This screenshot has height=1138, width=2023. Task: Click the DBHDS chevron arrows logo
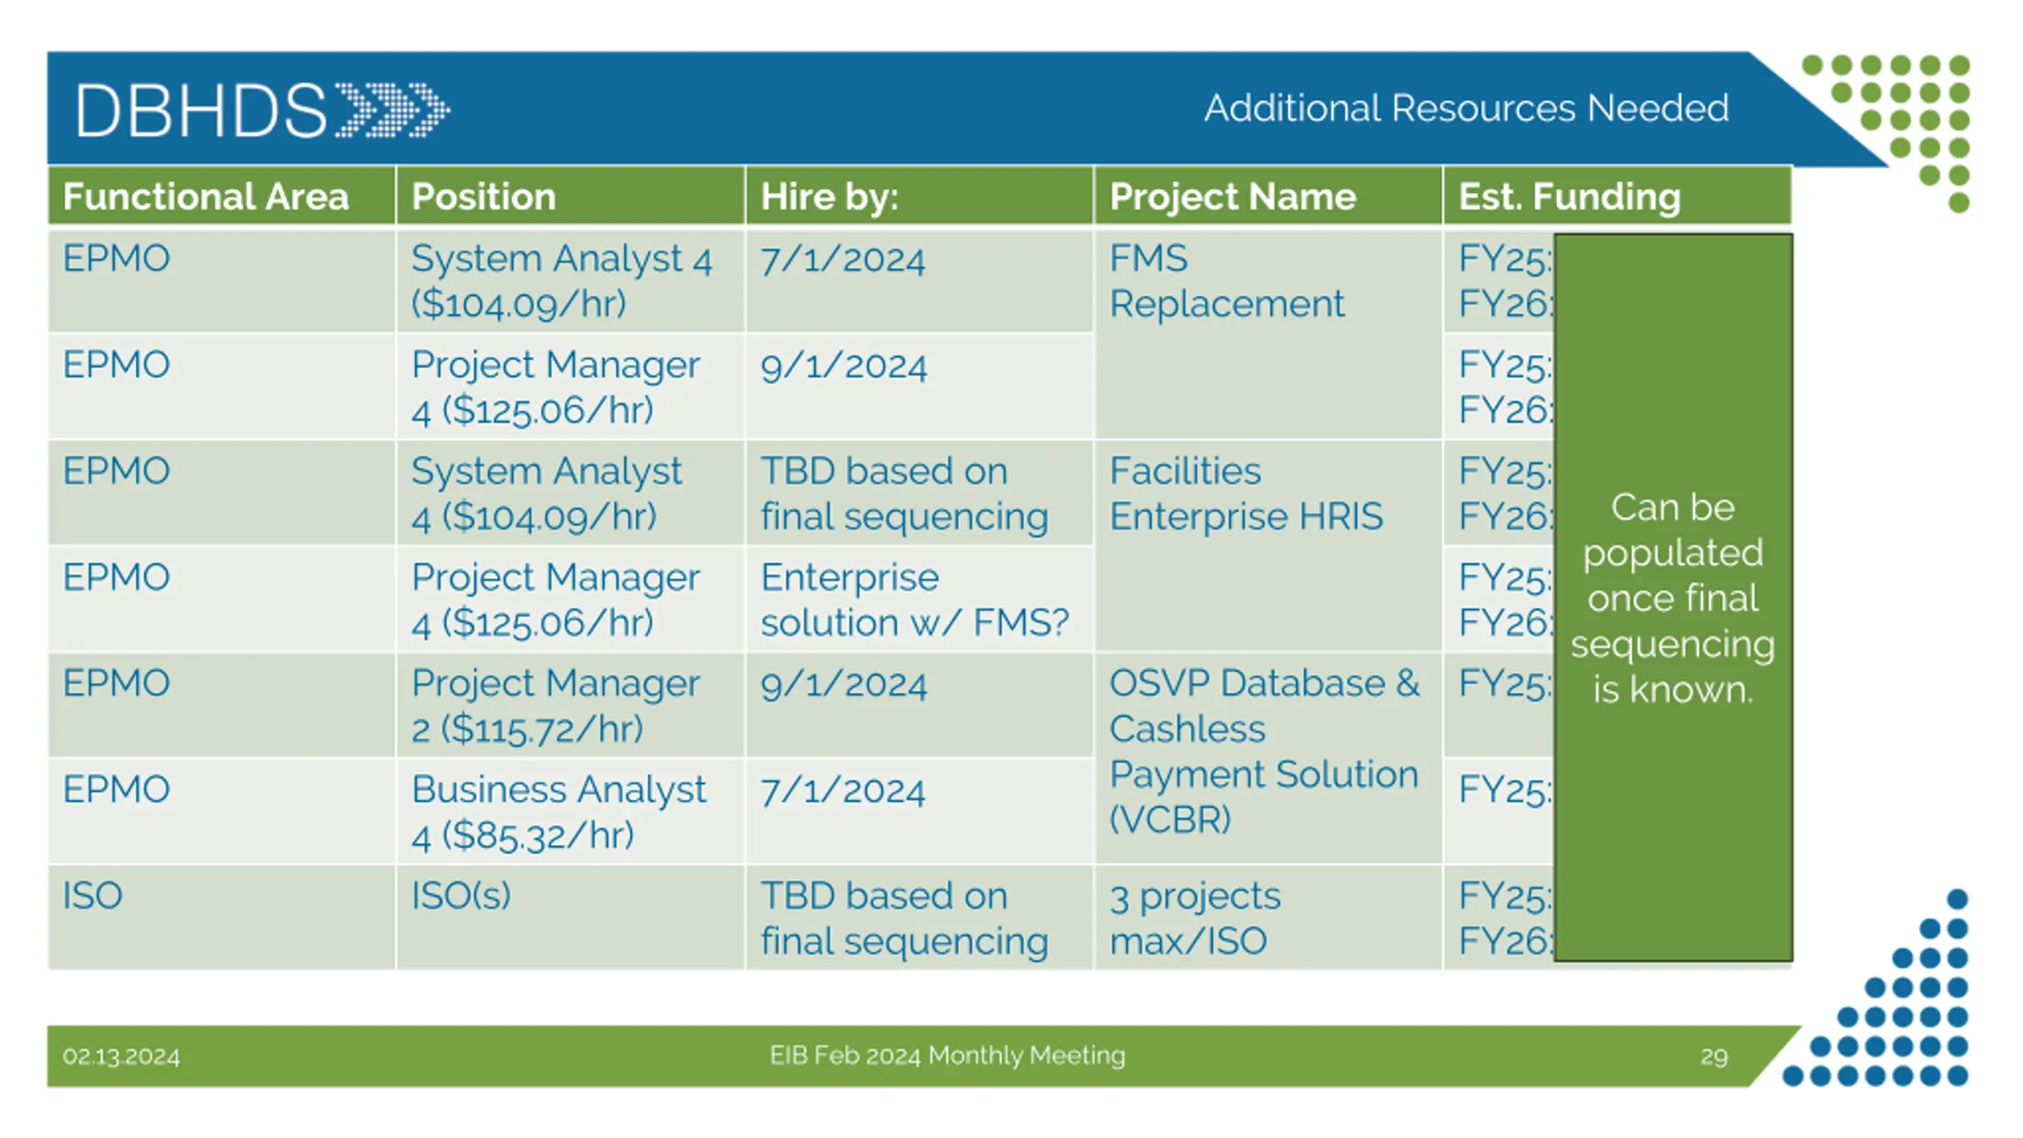(x=393, y=110)
